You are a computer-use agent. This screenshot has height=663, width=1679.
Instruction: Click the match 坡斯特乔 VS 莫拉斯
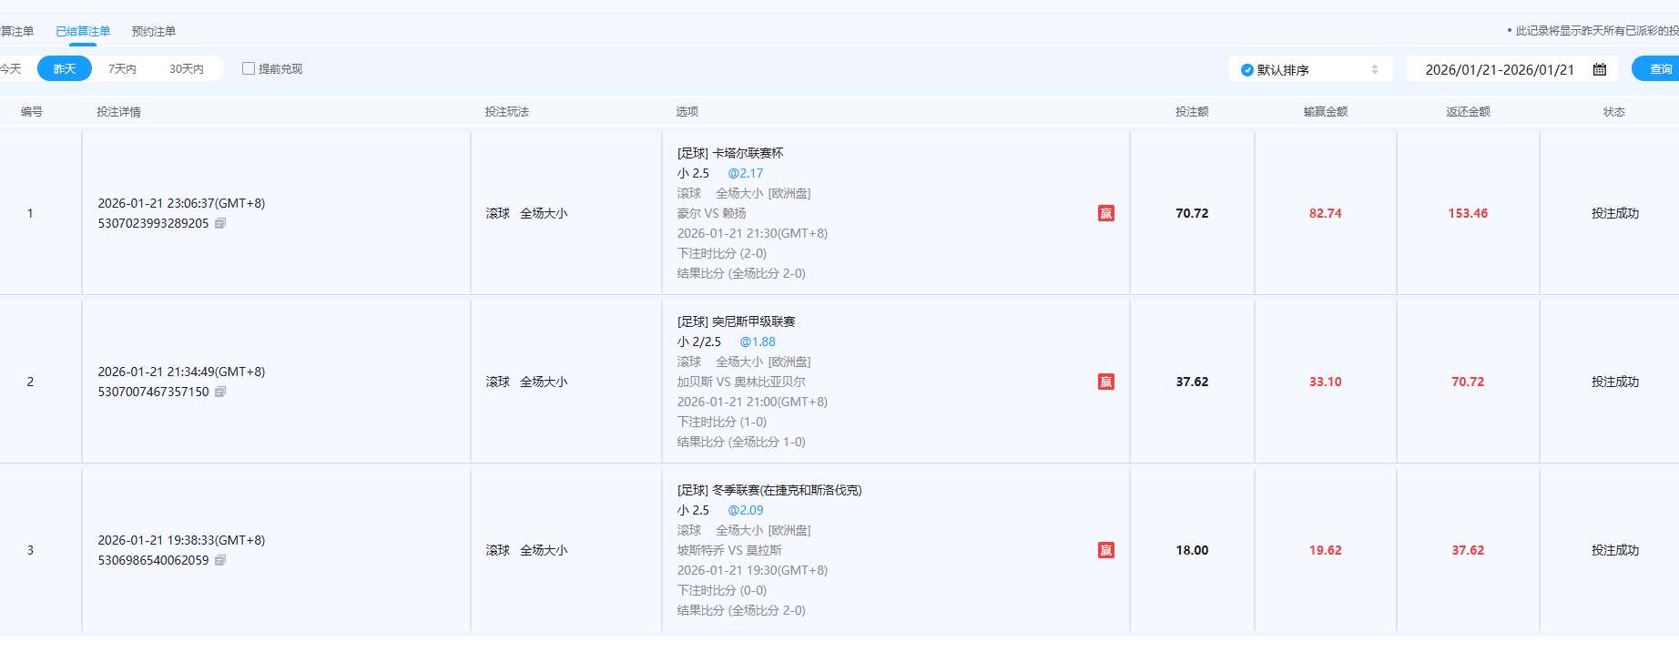tap(729, 550)
